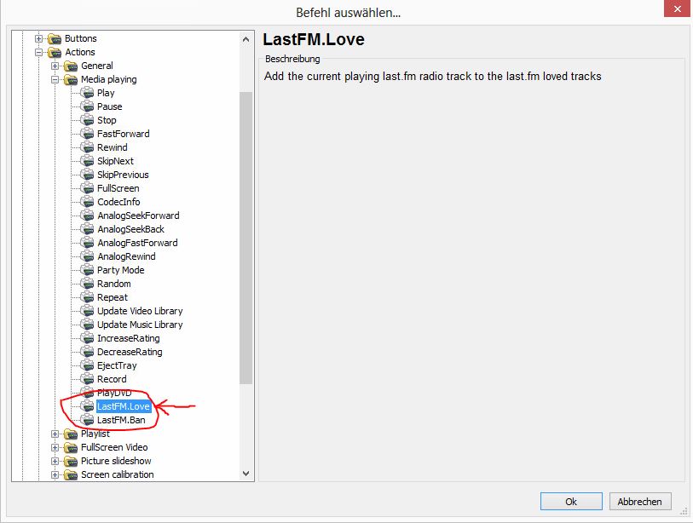The height and width of the screenshot is (523, 693).
Task: Expand the Playlist tree node
Action: 55,434
